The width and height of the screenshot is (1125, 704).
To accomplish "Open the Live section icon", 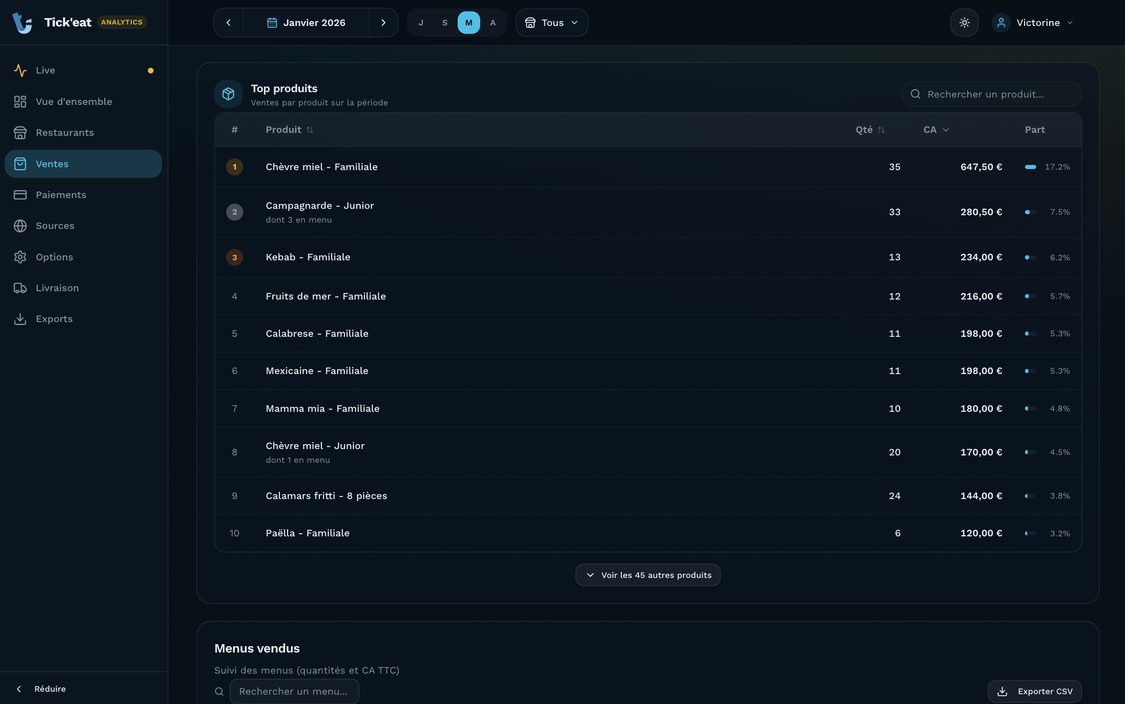I will coord(20,70).
